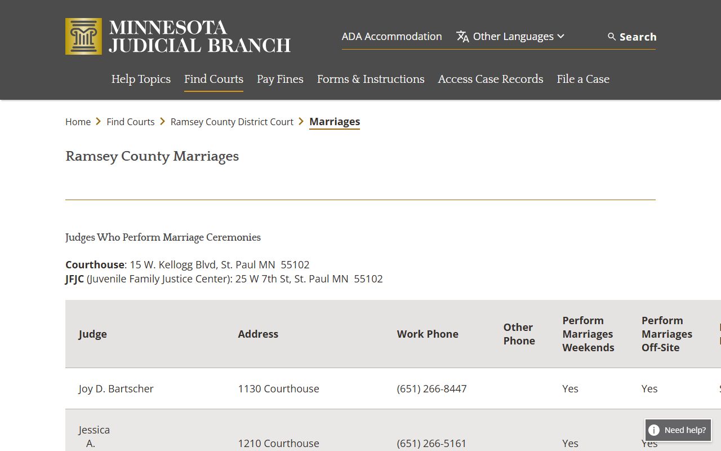721x451 pixels.
Task: Click the Address column header
Action: pos(258,334)
